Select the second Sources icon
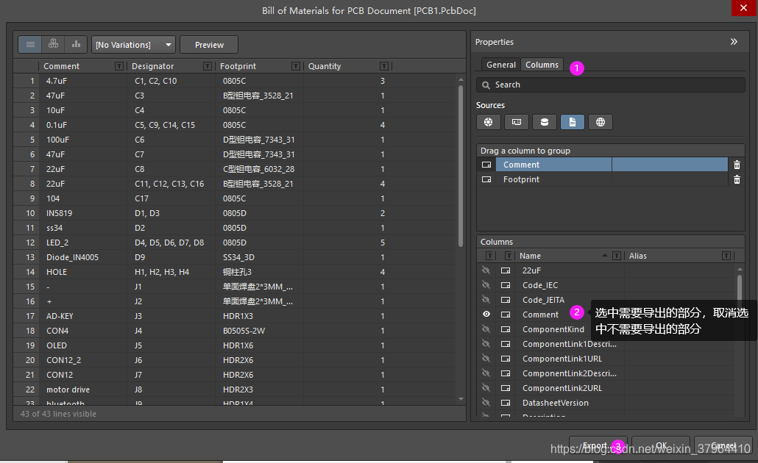The image size is (758, 463). (517, 122)
